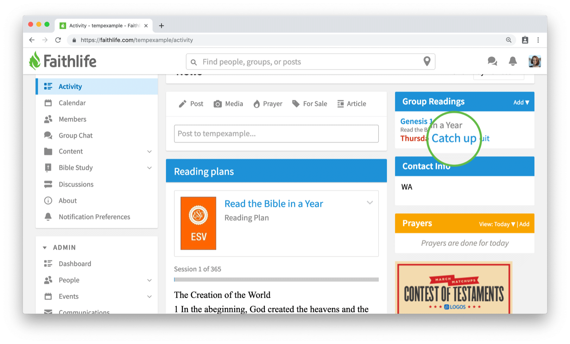Click the pencil Post icon
The height and width of the screenshot is (344, 570).
tap(182, 104)
